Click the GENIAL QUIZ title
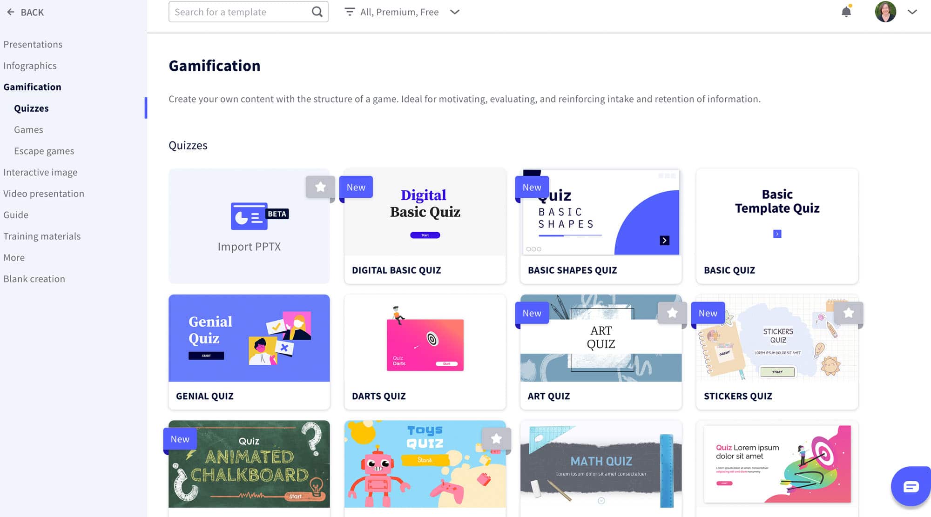 [x=205, y=396]
